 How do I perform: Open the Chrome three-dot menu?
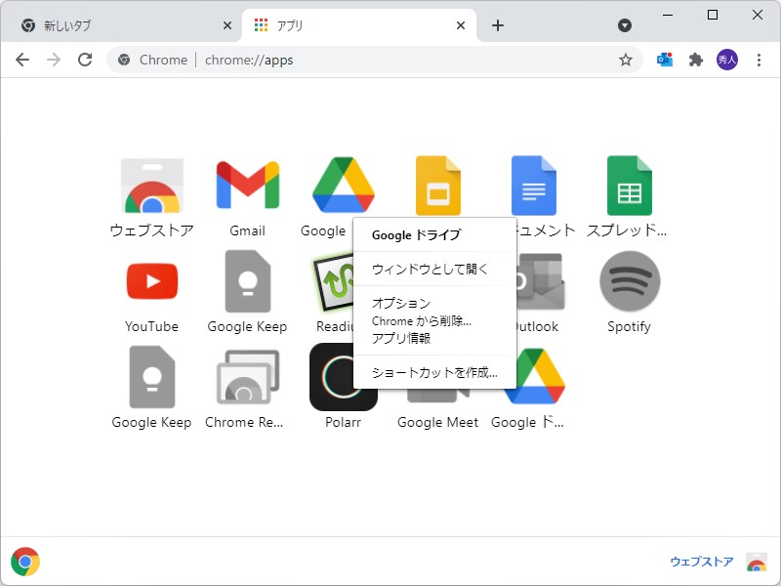point(760,60)
